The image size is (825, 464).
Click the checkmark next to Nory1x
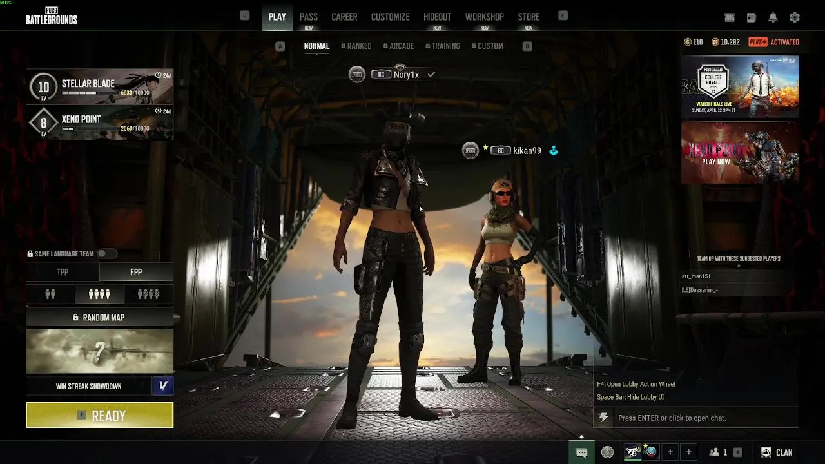pyautogui.click(x=431, y=75)
